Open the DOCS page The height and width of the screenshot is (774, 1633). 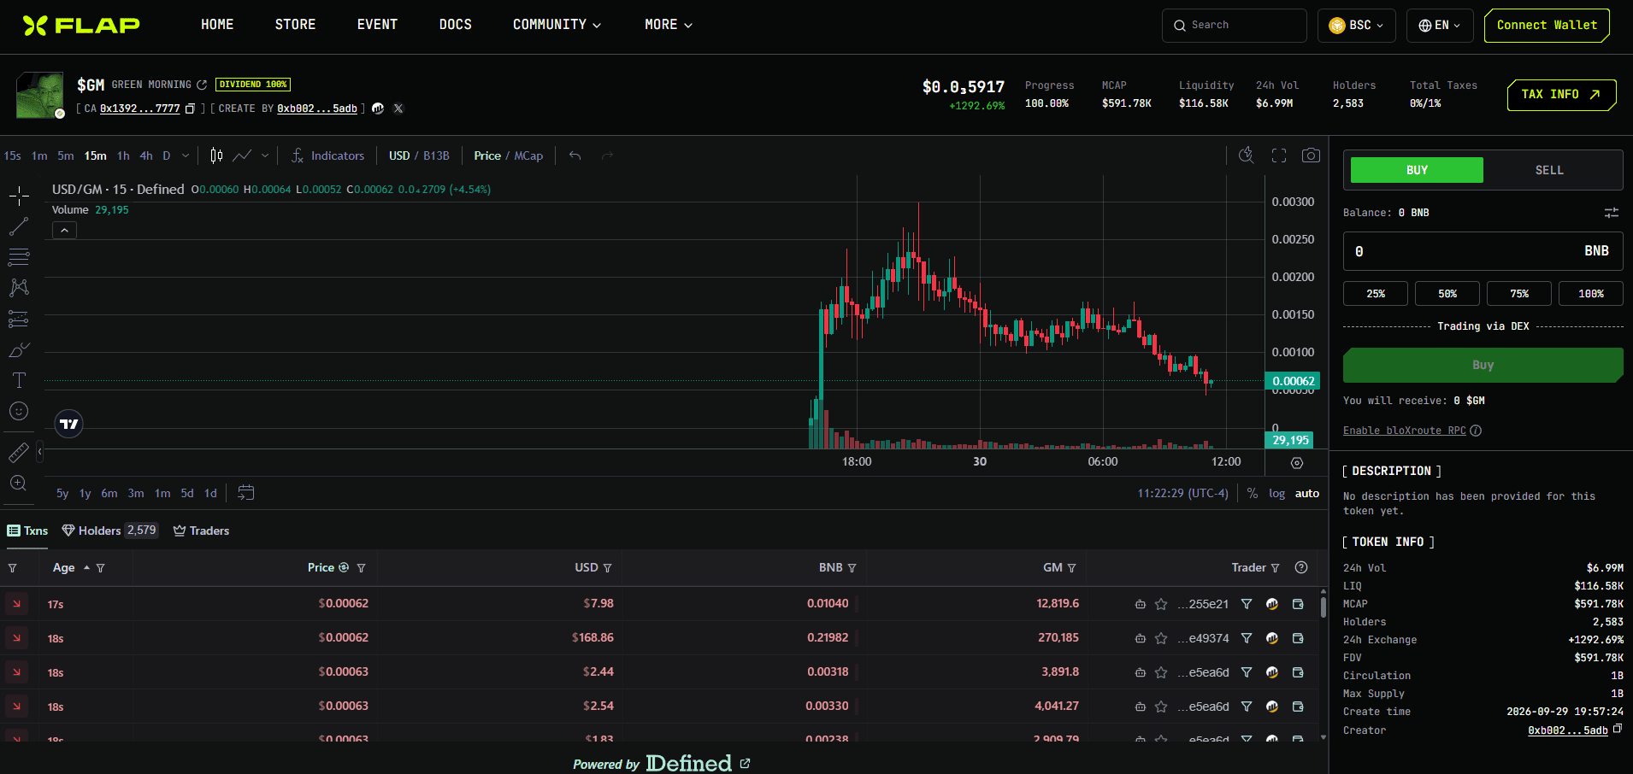point(455,25)
